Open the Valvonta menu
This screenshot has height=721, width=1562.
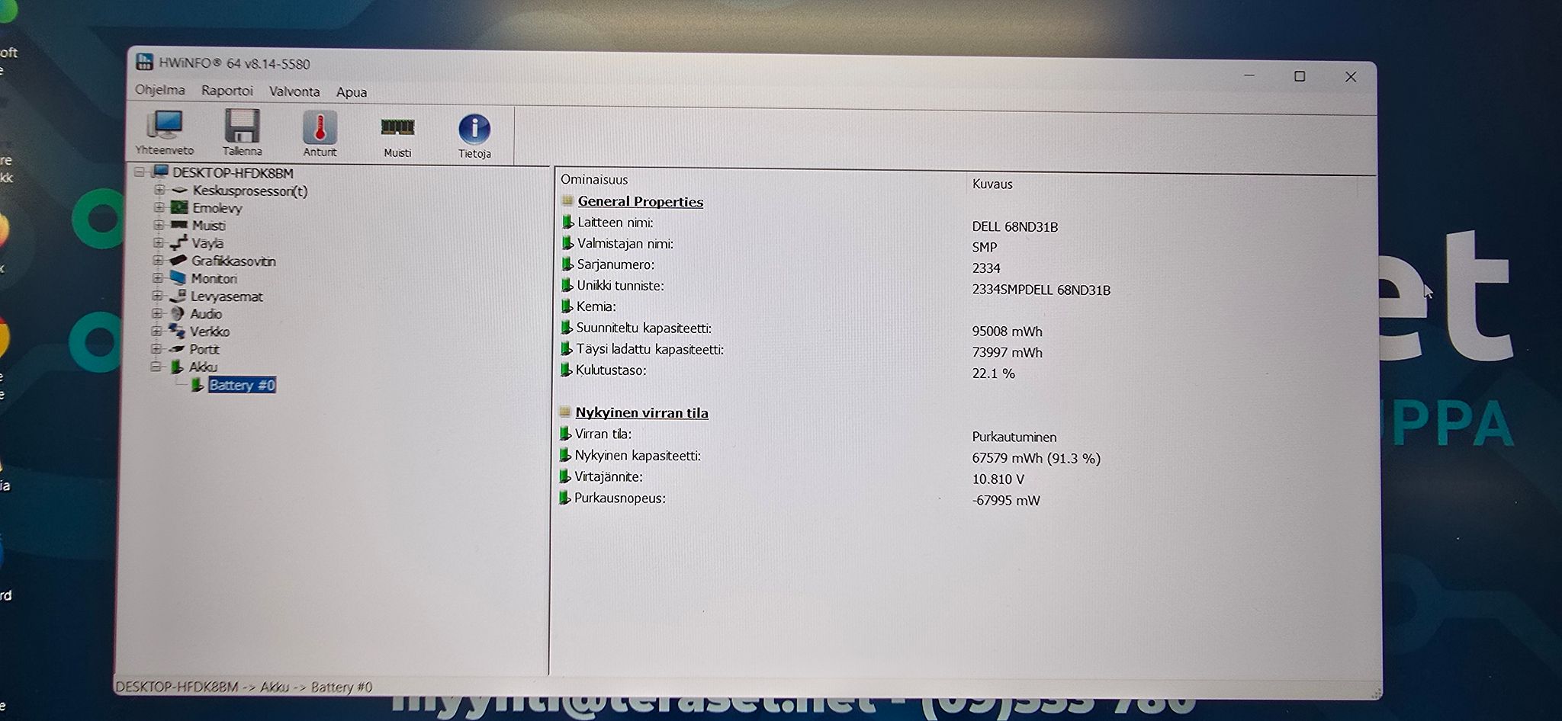click(x=294, y=91)
